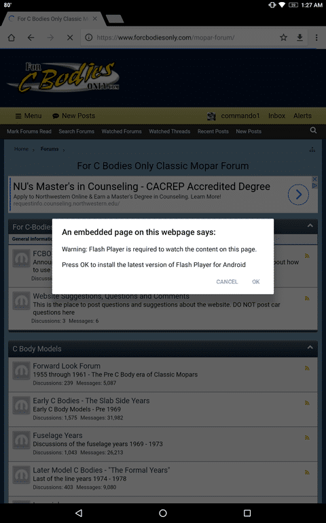Collapse the C Body Models category
The height and width of the screenshot is (523, 326).
310,347
